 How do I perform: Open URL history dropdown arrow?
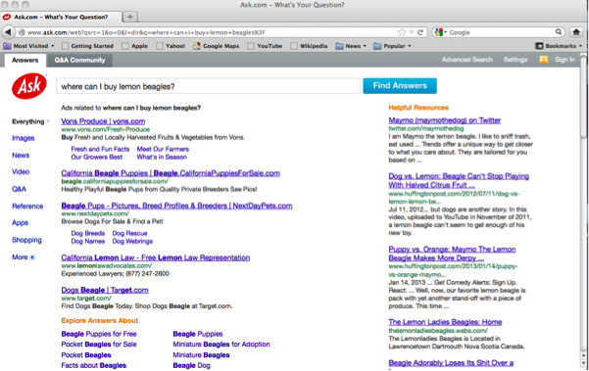pos(412,32)
